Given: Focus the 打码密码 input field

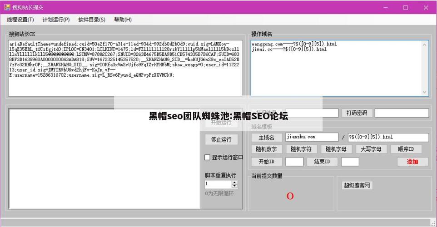Looking at the screenshot, I should pos(402,113).
